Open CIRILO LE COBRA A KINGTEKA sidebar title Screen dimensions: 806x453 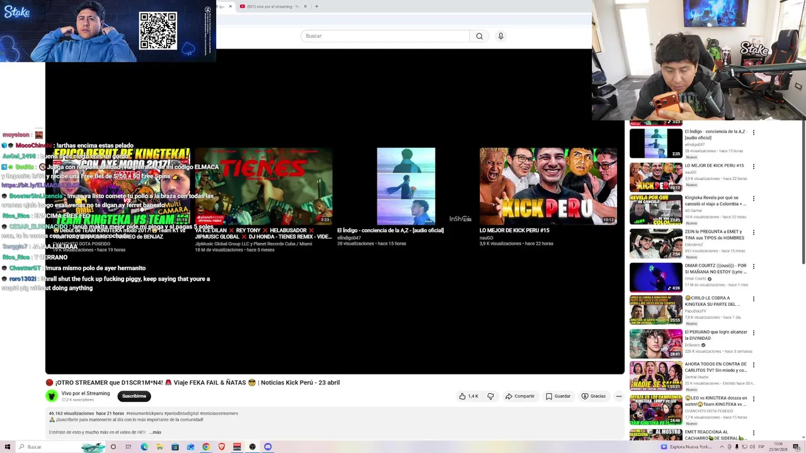(x=713, y=301)
